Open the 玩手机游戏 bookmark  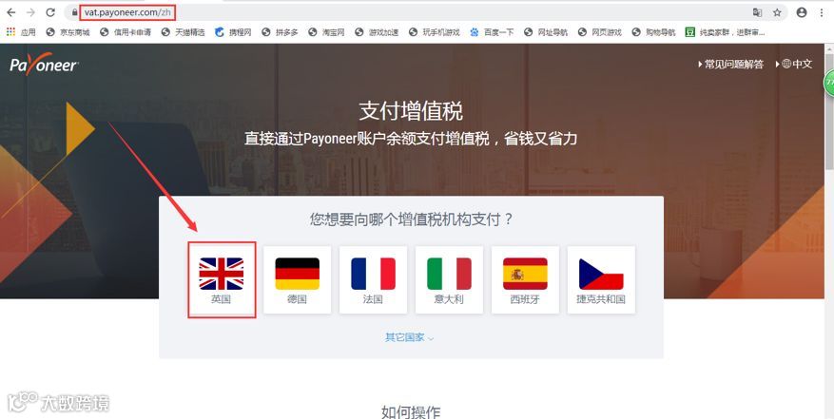(435, 32)
